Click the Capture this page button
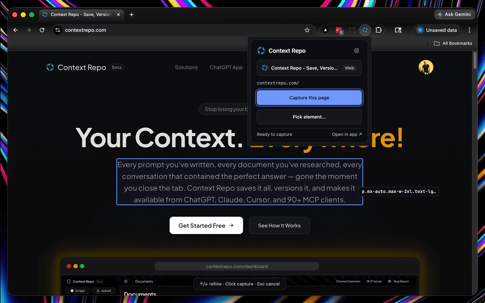Screen dimensions: 485x303 coord(309,98)
